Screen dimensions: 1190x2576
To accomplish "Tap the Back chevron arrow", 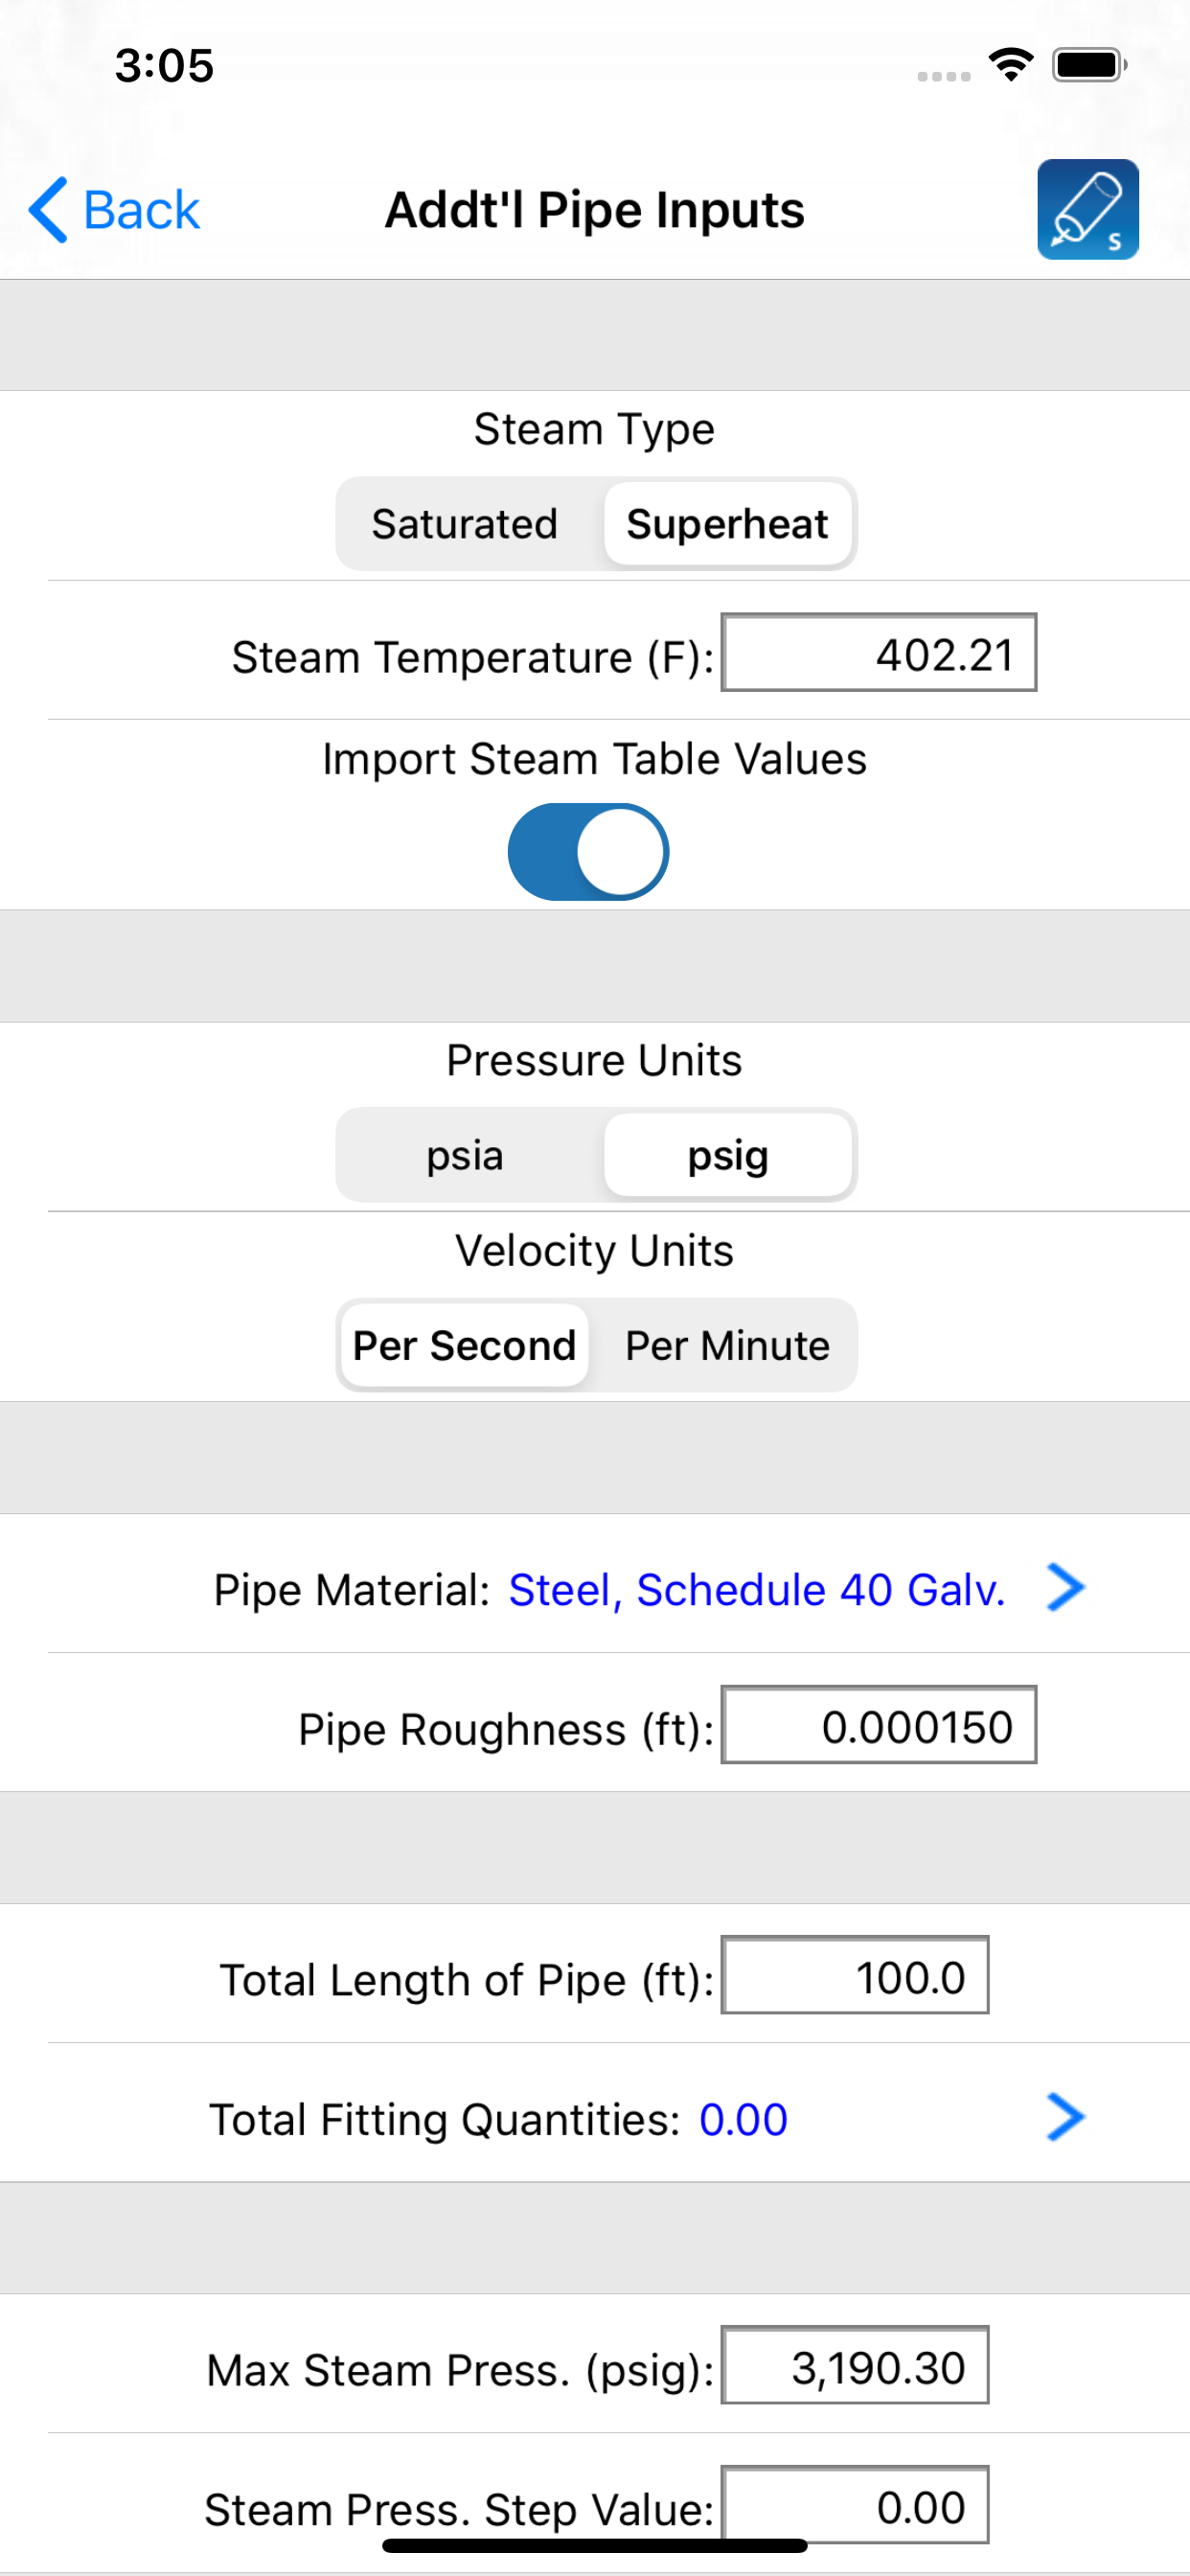I will [x=48, y=210].
